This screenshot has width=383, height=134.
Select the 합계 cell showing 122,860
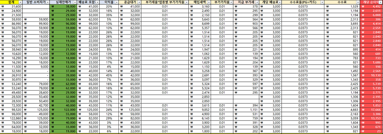(x=11, y=119)
